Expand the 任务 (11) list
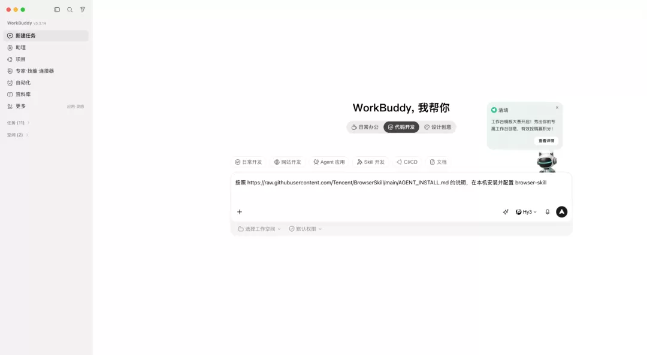Image resolution: width=647 pixels, height=355 pixels. coord(18,123)
